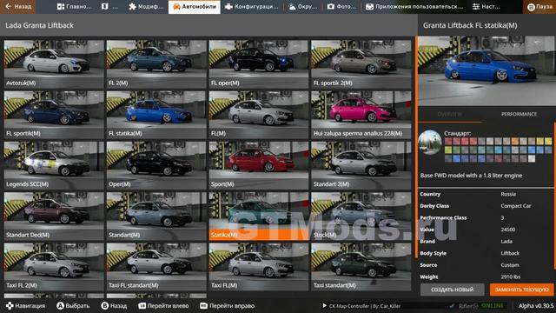Open Приложения пользовательского интерфейса tab
The width and height of the screenshot is (556, 313).
414,6
